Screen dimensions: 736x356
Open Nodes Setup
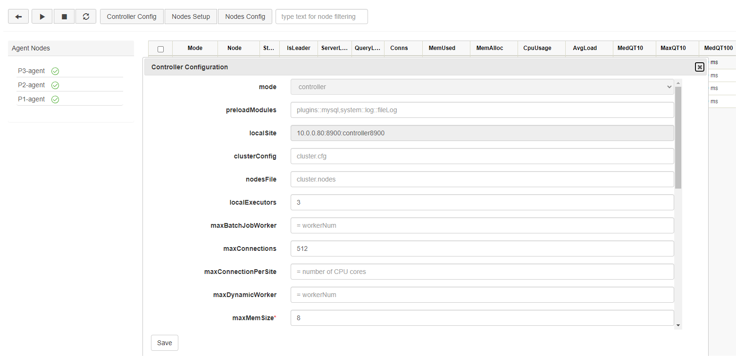click(x=191, y=17)
